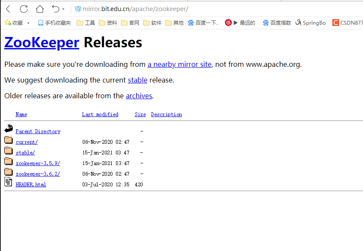Go to Parent Directory link

38,131
